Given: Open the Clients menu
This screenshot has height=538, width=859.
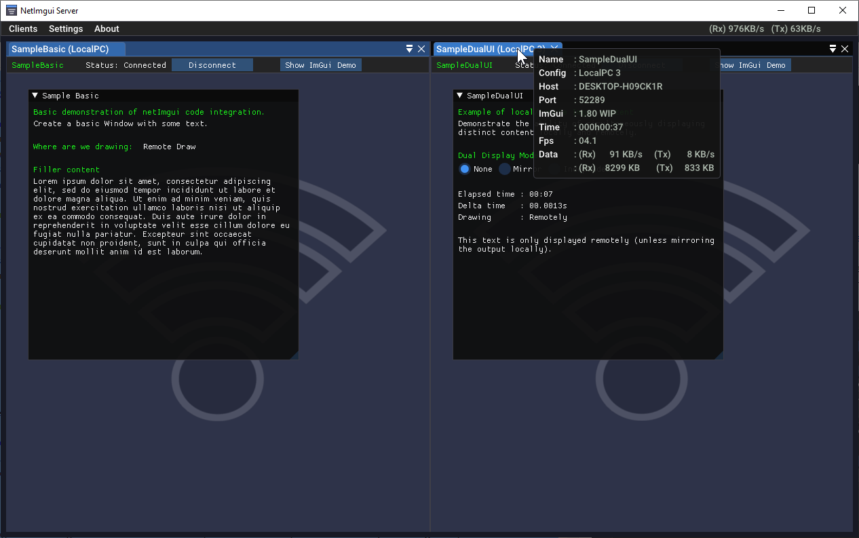Looking at the screenshot, I should [23, 28].
